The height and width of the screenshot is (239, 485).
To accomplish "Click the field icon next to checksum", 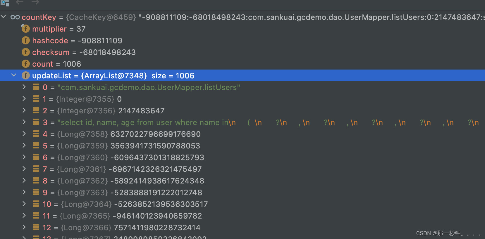I will point(25,52).
